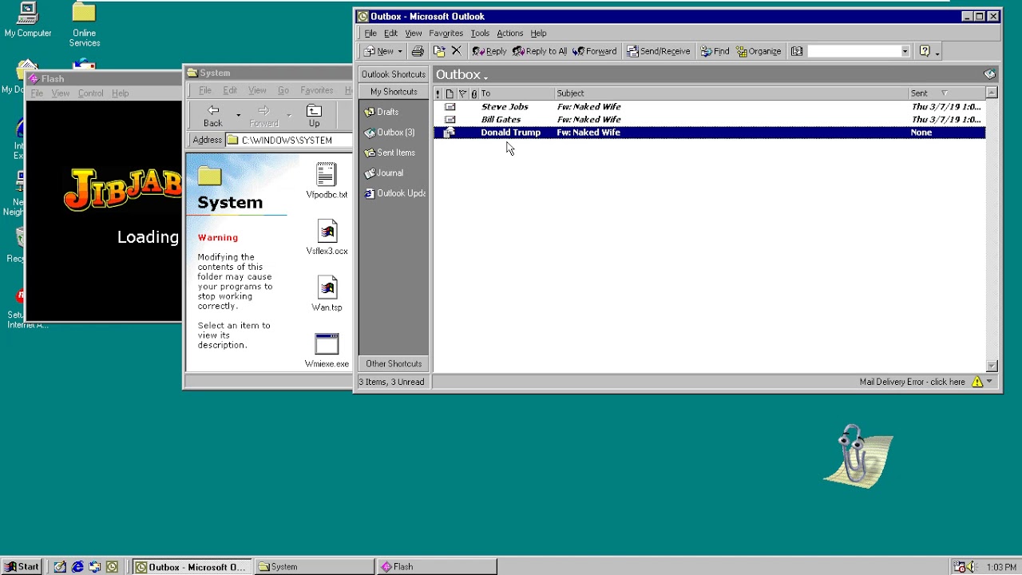The width and height of the screenshot is (1022, 575).
Task: Click the Outlook Shortcuts group button
Action: click(394, 74)
